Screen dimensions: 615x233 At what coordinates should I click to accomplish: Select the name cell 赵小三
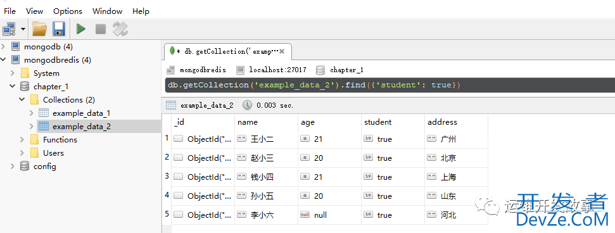(x=266, y=158)
